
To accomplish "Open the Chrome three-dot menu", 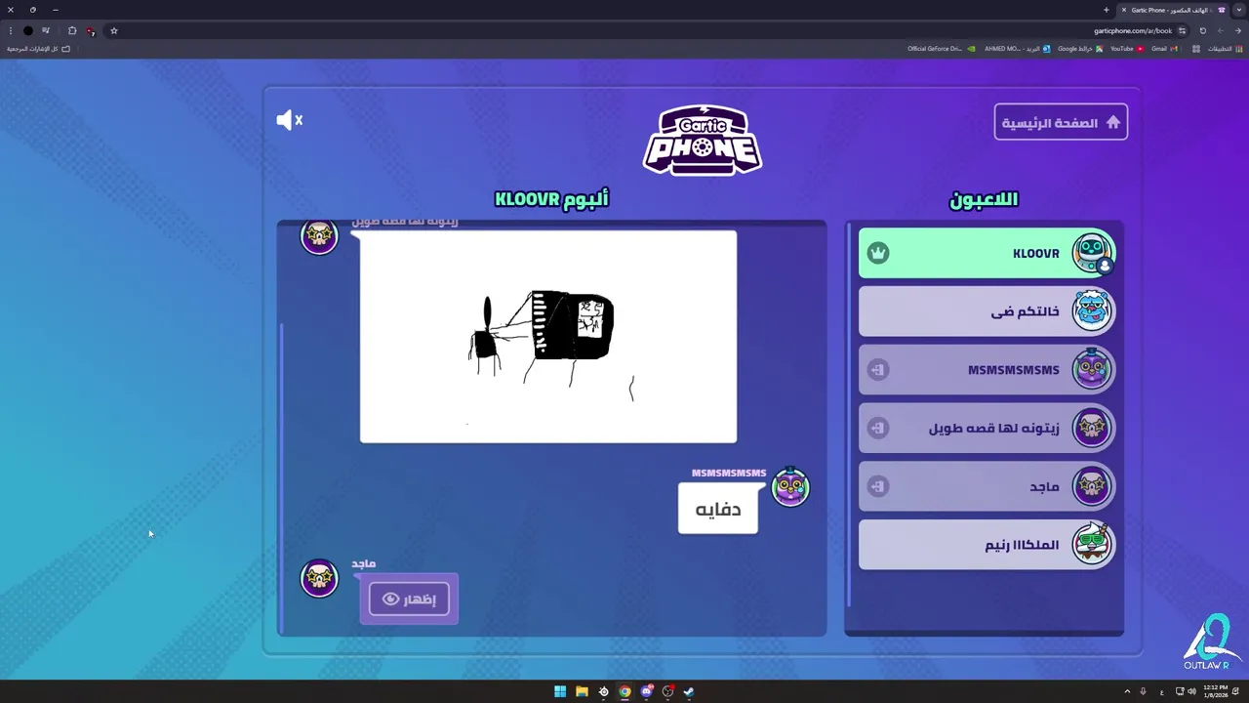I will [x=10, y=30].
